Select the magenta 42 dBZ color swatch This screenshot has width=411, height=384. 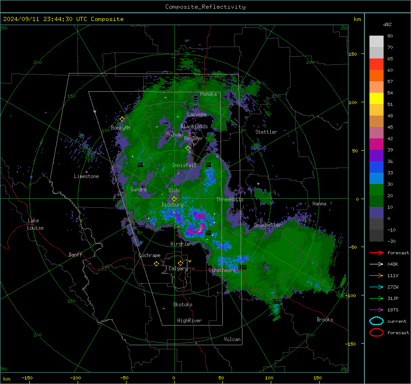click(376, 144)
